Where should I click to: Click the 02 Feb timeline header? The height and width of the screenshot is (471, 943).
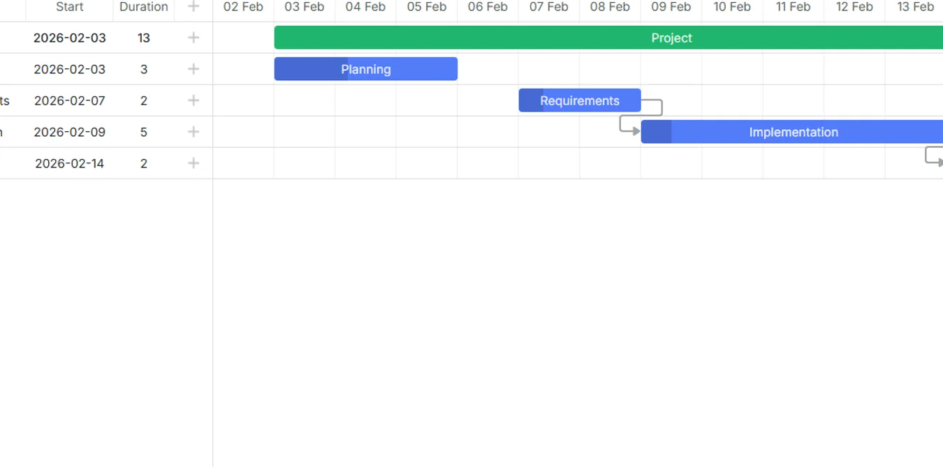coord(244,7)
